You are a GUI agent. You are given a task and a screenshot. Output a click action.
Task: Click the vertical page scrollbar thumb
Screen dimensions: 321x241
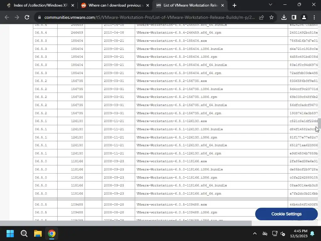pos(319,123)
